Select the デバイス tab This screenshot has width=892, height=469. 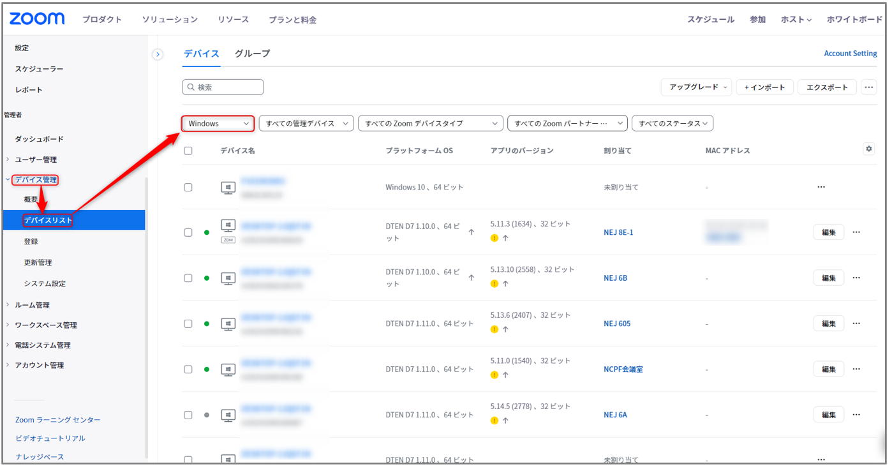click(202, 54)
